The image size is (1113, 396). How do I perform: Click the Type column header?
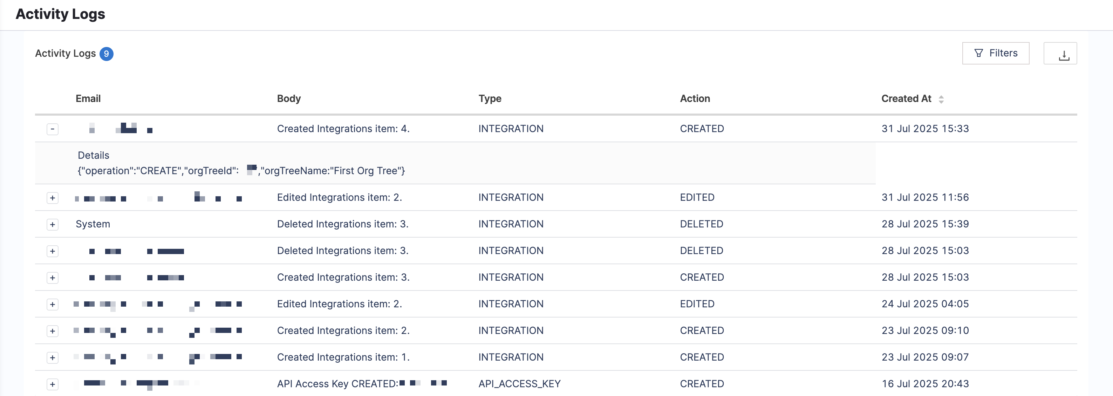click(490, 99)
